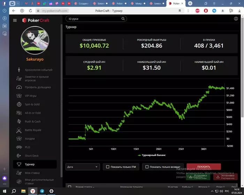
Task: Click the Yandex home Я icon
Action: [22, 11]
